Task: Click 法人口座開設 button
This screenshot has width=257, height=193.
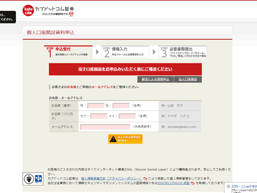Action: [188, 79]
